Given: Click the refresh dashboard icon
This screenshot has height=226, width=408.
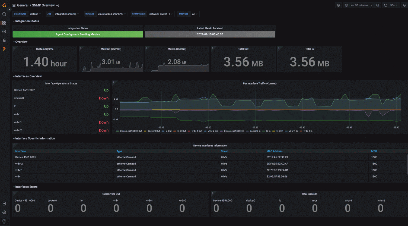Looking at the screenshot, I should pos(385,5).
